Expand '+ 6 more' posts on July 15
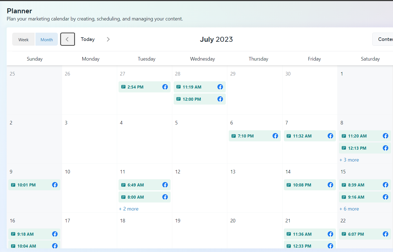This screenshot has width=393, height=252. pyautogui.click(x=349, y=209)
